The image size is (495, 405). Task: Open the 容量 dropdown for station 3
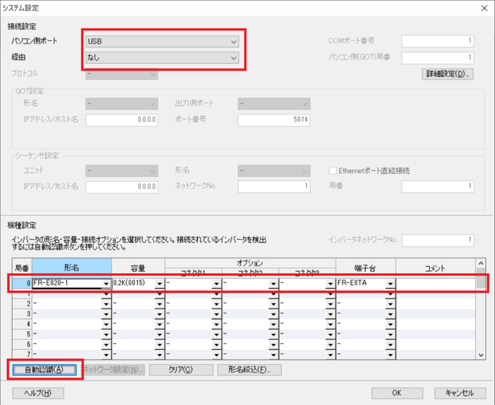(x=159, y=314)
